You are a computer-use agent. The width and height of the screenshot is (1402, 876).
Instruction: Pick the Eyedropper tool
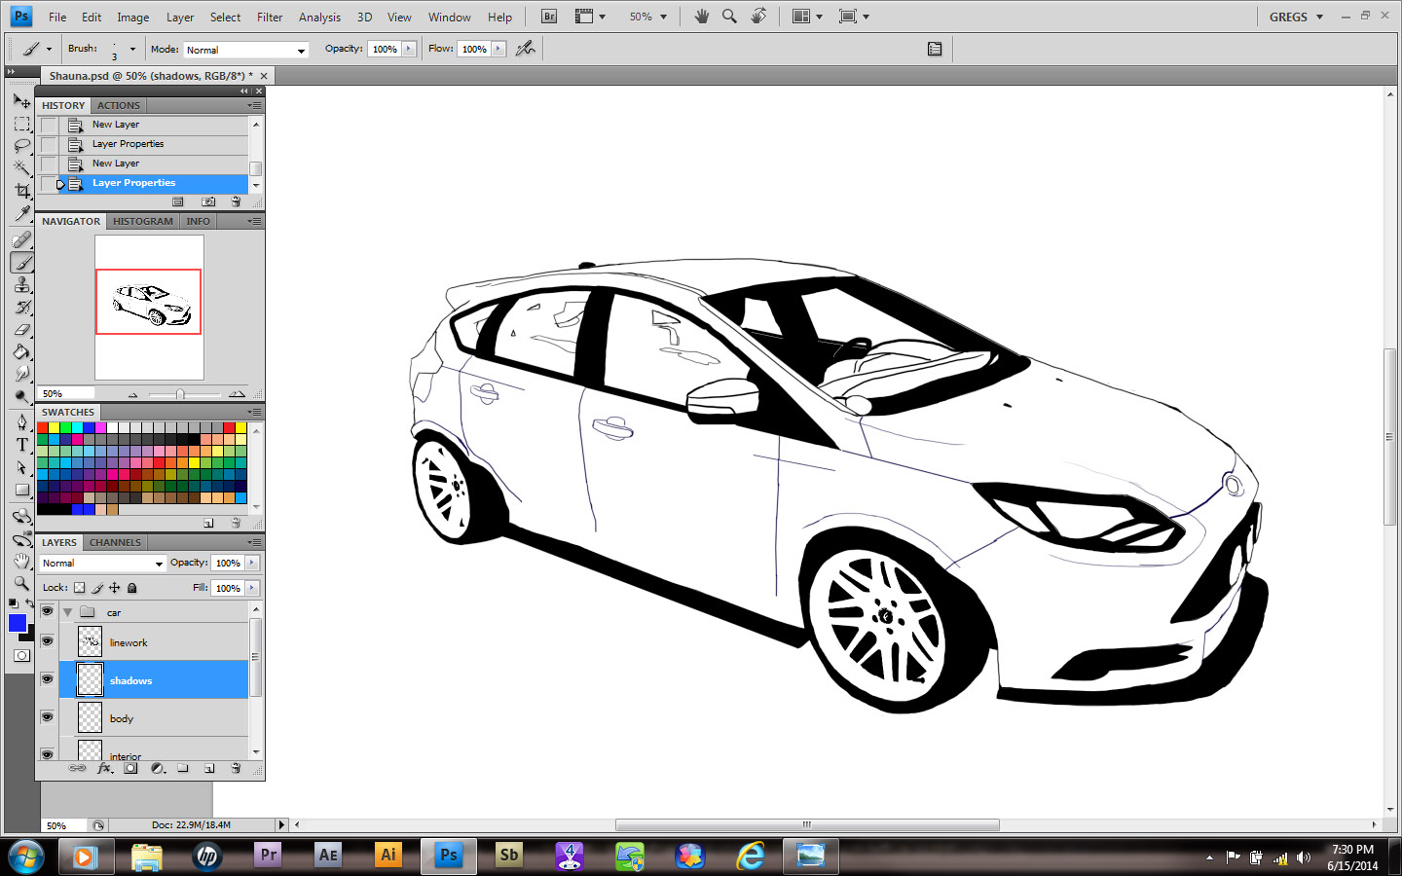click(x=21, y=213)
